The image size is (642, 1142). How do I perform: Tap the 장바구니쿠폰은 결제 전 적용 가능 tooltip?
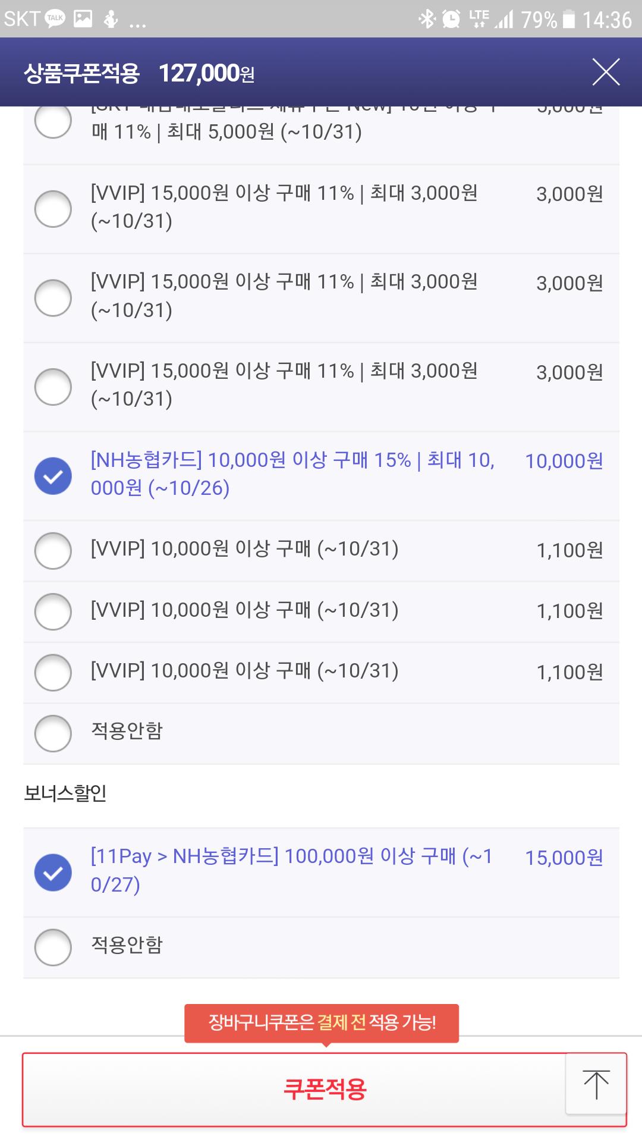[322, 1023]
